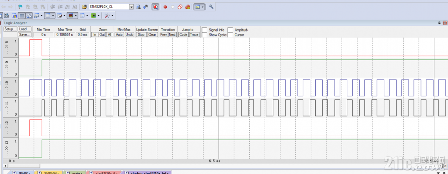Click the Toolbox icon
The image size is (448, 174).
(x=107, y=15)
